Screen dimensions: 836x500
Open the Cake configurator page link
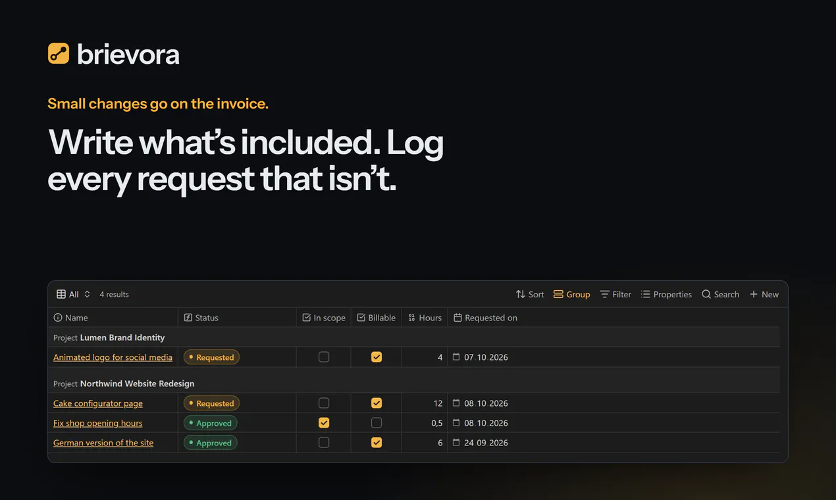[x=98, y=403]
